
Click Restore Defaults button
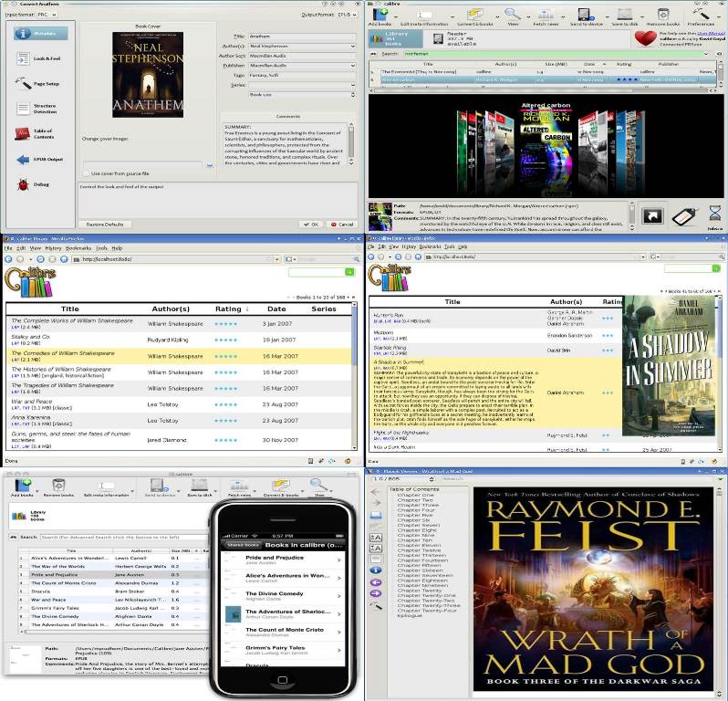point(105,225)
